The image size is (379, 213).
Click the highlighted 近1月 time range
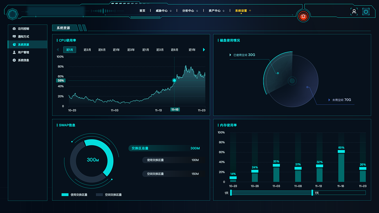(x=70, y=50)
